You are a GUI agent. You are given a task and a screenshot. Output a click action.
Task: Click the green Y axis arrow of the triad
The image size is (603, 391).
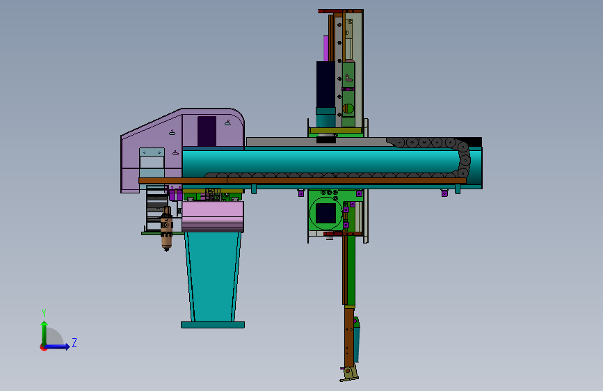pyautogui.click(x=45, y=333)
